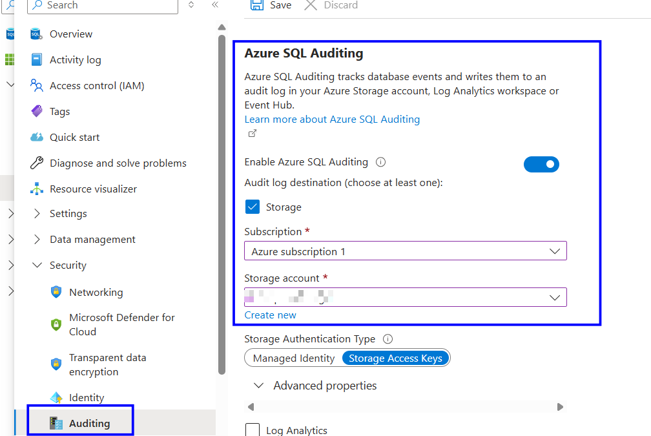The image size is (651, 436).
Task: Open Microsoft Defender for Cloud
Action: (x=122, y=324)
